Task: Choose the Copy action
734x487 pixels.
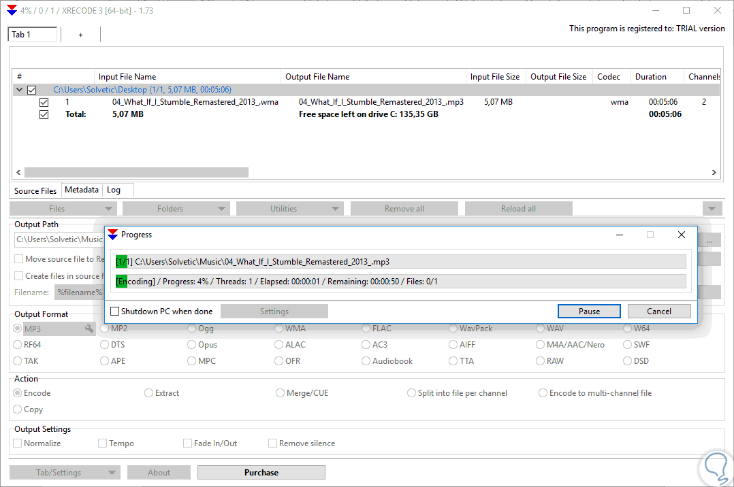Action: click(x=17, y=409)
